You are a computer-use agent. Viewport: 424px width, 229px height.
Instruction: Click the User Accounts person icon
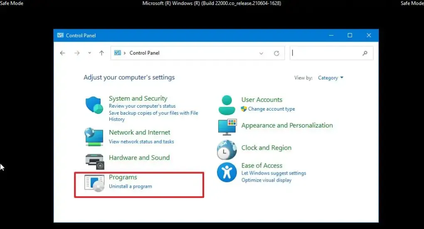point(227,105)
